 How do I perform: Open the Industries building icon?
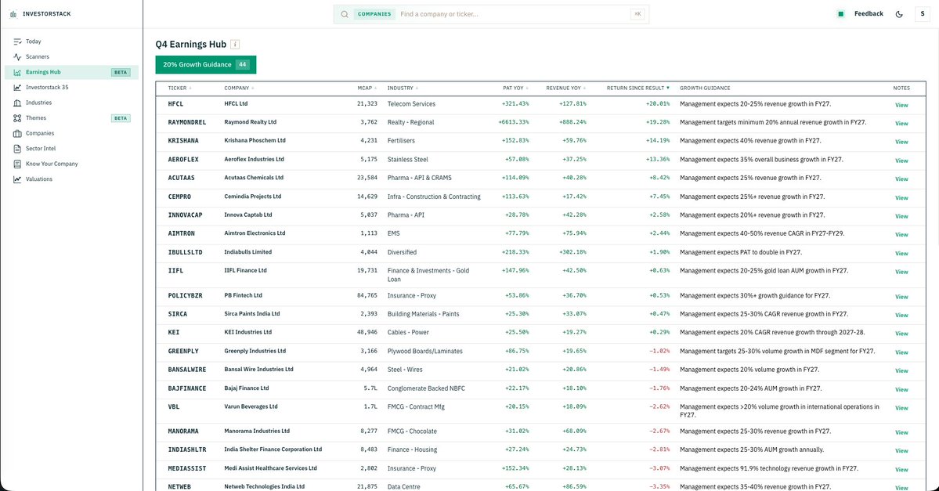point(17,103)
